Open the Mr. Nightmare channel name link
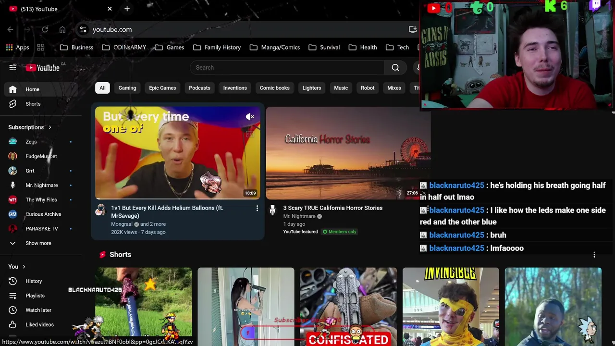This screenshot has height=346, width=615. click(x=299, y=216)
